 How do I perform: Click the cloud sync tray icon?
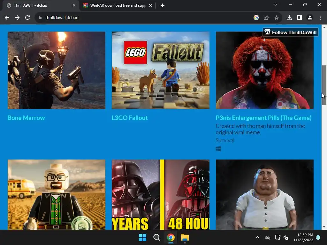point(268,237)
